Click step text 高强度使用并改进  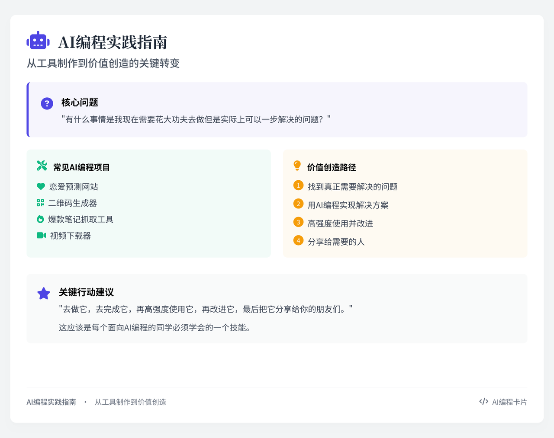[x=340, y=224]
